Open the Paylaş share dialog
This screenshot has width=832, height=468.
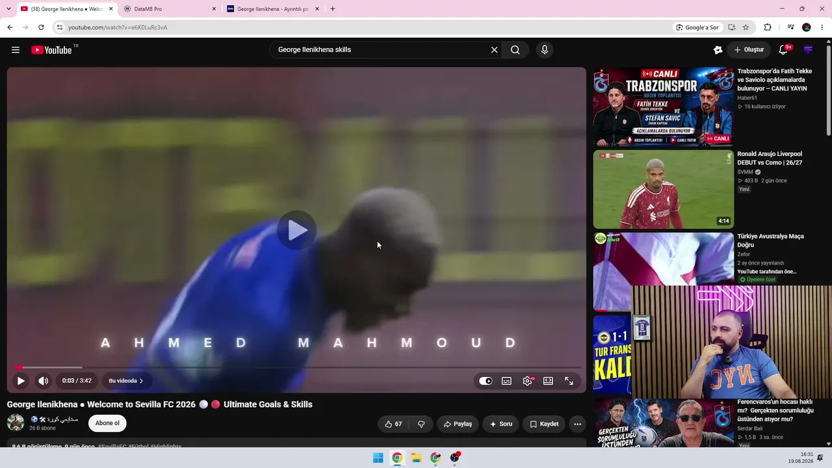tap(458, 424)
